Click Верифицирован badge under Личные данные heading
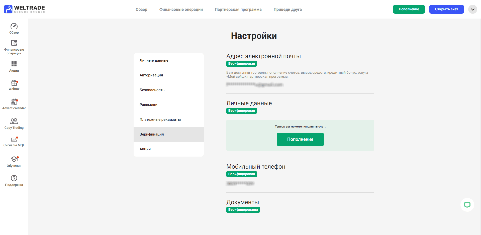Screen dimensions: 481x235 (242, 111)
